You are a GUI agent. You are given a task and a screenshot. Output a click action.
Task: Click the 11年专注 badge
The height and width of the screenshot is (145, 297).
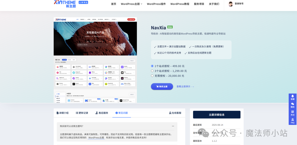click(x=83, y=2)
